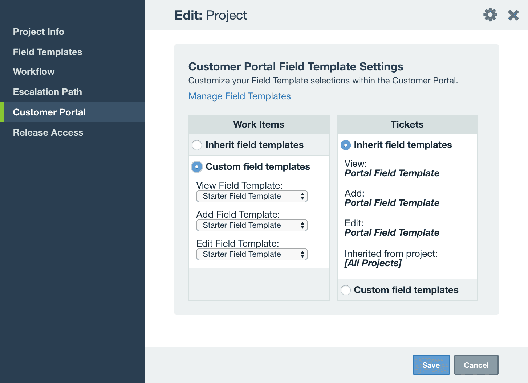Screen dimensions: 528x383
Task: Click the Edit Field Template label
Action: click(238, 243)
